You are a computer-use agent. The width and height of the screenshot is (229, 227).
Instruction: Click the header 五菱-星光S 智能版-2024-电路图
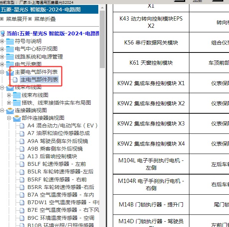pyautogui.click(x=49, y=10)
